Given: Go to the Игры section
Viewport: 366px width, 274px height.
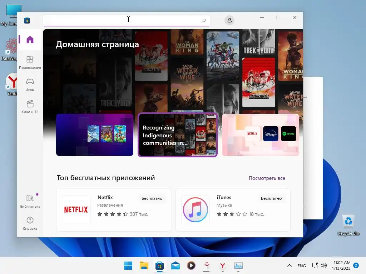Looking at the screenshot, I should [30, 85].
